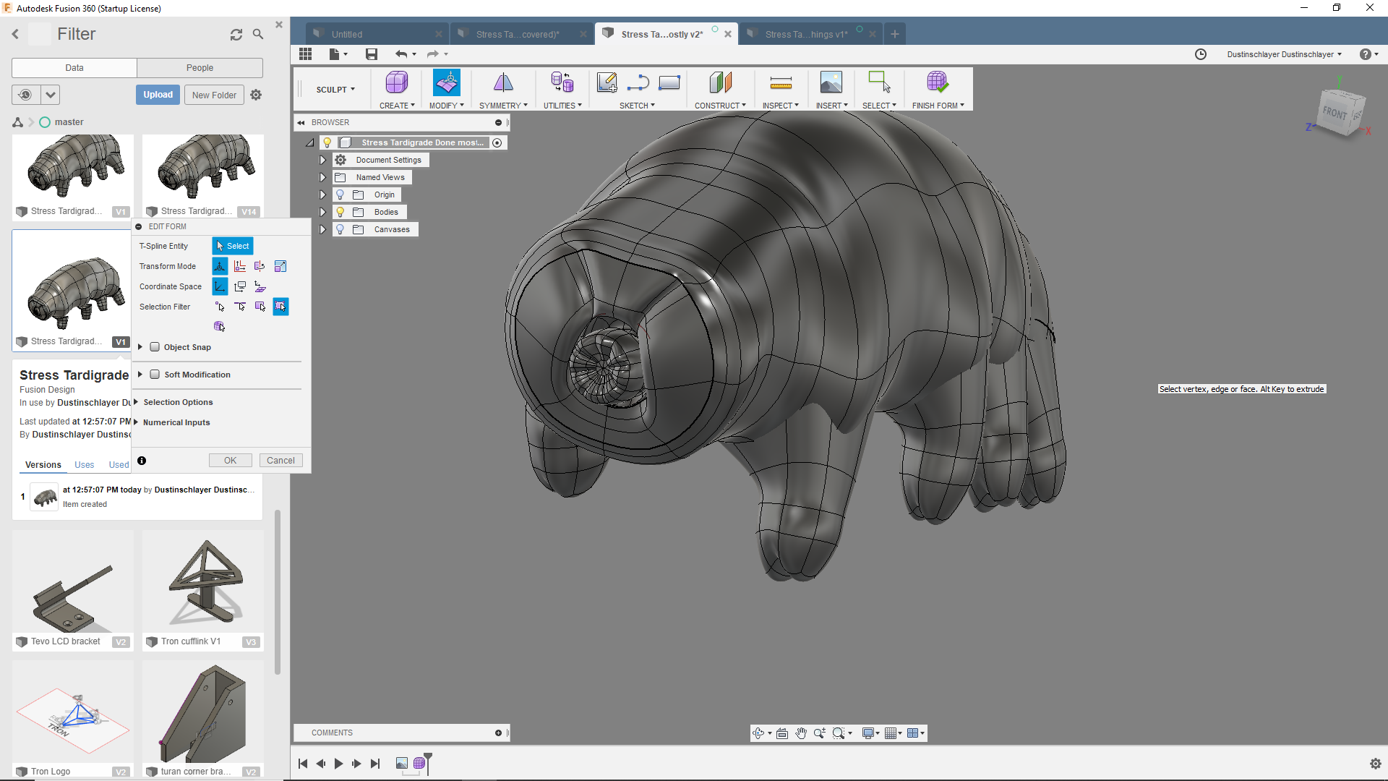Click the Inspect measure icon
This screenshot has height=781, width=1388.
pyautogui.click(x=781, y=83)
